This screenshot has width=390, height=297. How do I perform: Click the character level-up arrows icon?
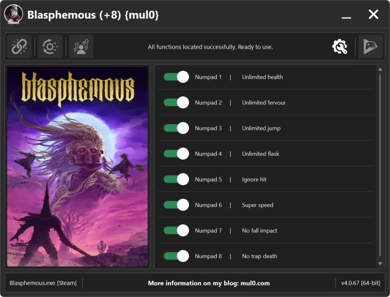pos(81,46)
